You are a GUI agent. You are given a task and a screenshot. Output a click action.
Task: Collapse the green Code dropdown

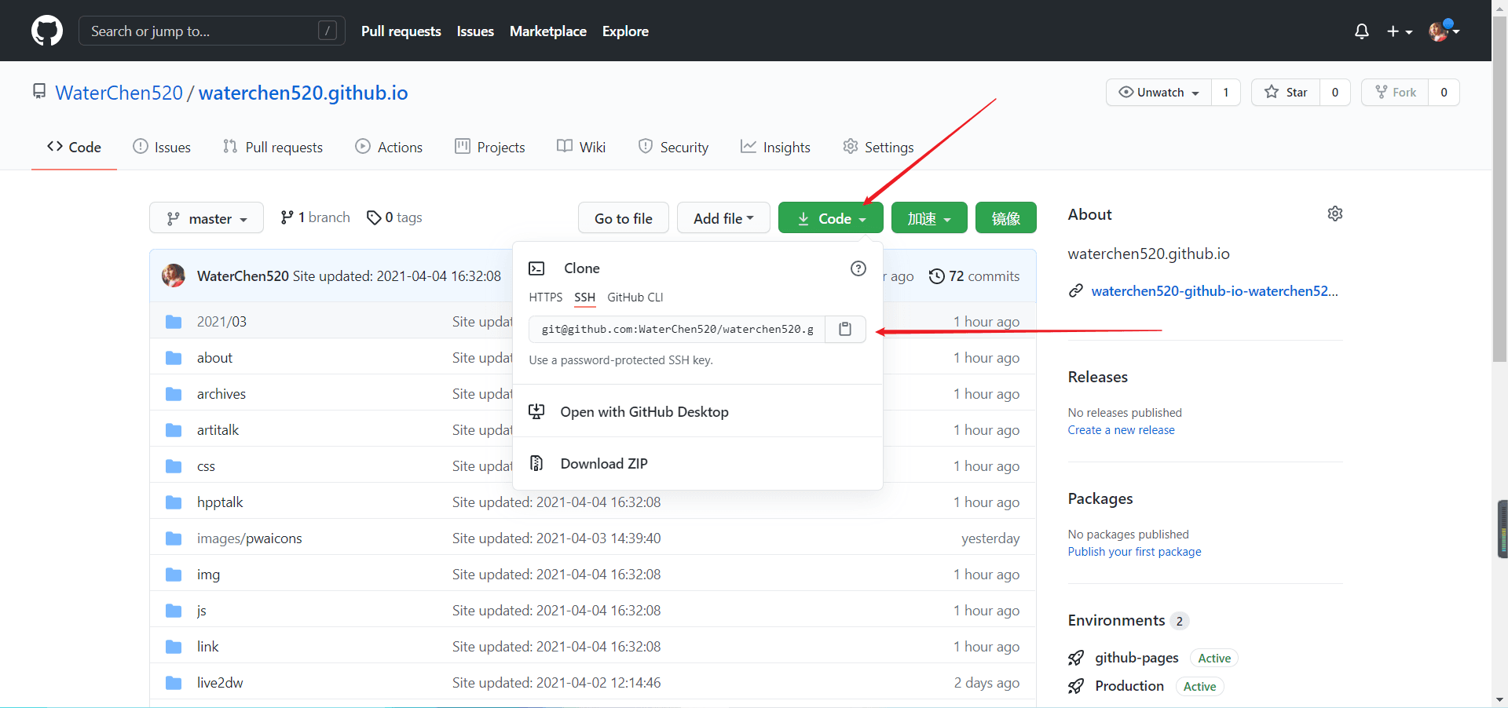click(x=831, y=218)
